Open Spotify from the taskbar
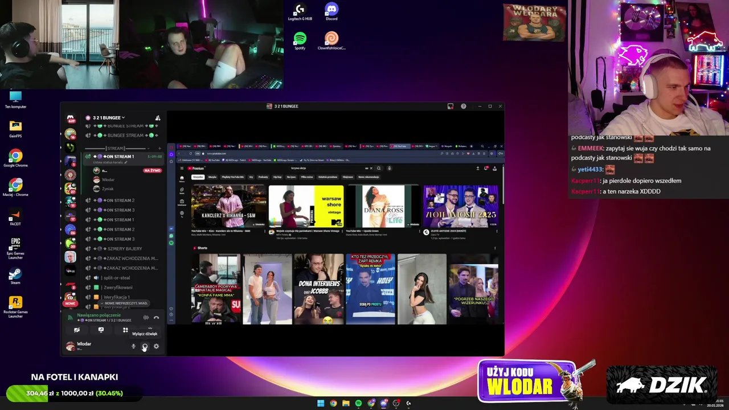The height and width of the screenshot is (410, 729). point(358,403)
